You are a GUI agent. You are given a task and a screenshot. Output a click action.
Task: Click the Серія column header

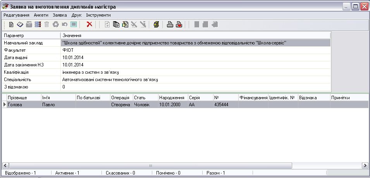(201, 98)
